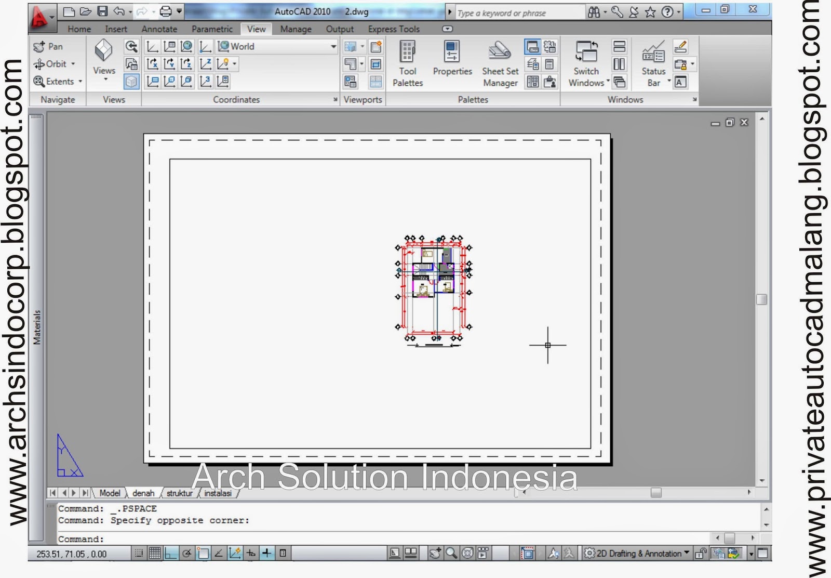Create a new viewport with the star icon
The height and width of the screenshot is (578, 831).
coord(376,47)
